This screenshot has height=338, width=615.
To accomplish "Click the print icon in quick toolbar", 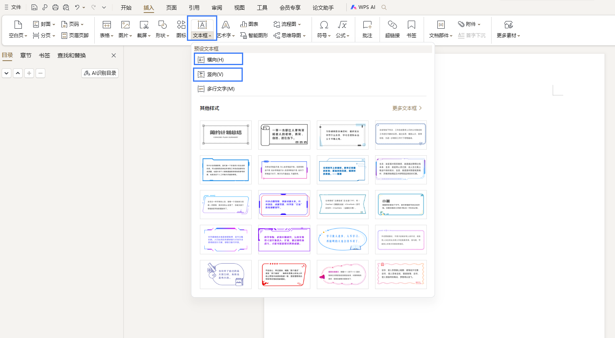I will coord(55,7).
